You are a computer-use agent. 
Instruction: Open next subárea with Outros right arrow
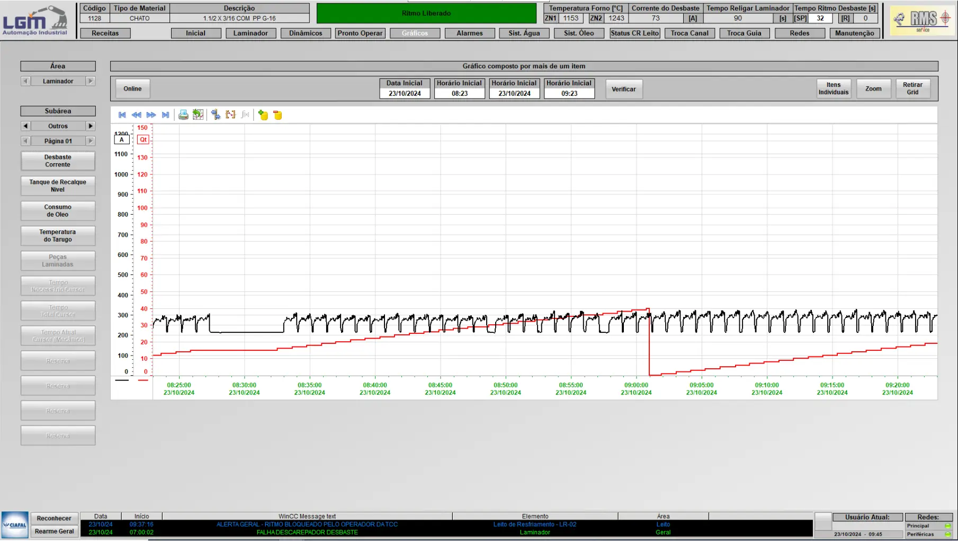[x=91, y=126]
